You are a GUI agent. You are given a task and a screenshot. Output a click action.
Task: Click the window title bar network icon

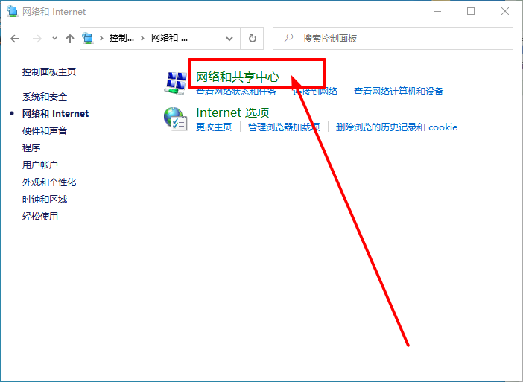coord(12,11)
